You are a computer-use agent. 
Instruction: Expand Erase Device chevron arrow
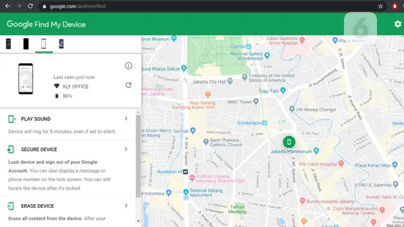point(126,205)
